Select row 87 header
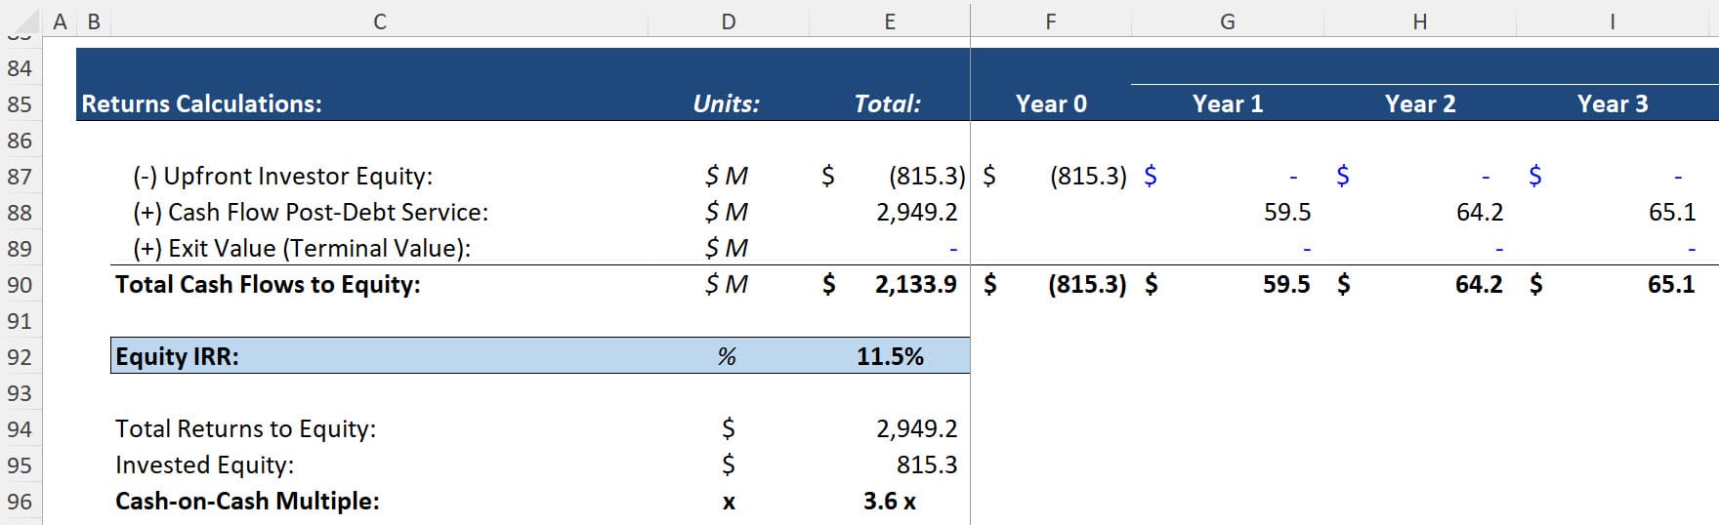This screenshot has width=1719, height=525. (21, 177)
